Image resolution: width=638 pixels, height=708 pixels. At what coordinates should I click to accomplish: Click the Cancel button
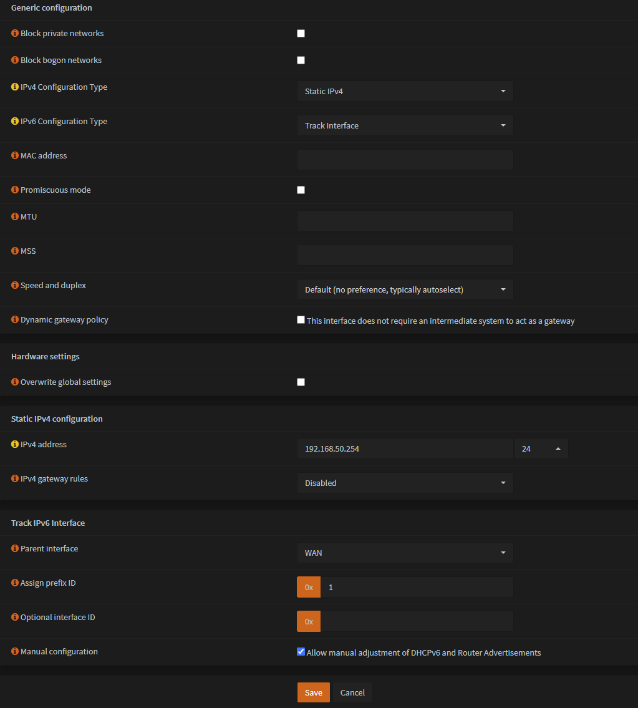coord(352,692)
